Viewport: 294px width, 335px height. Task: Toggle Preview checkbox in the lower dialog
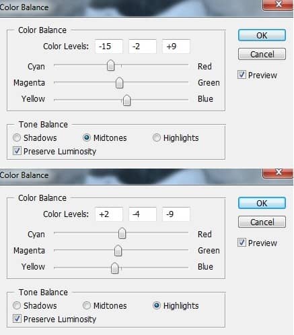[242, 243]
